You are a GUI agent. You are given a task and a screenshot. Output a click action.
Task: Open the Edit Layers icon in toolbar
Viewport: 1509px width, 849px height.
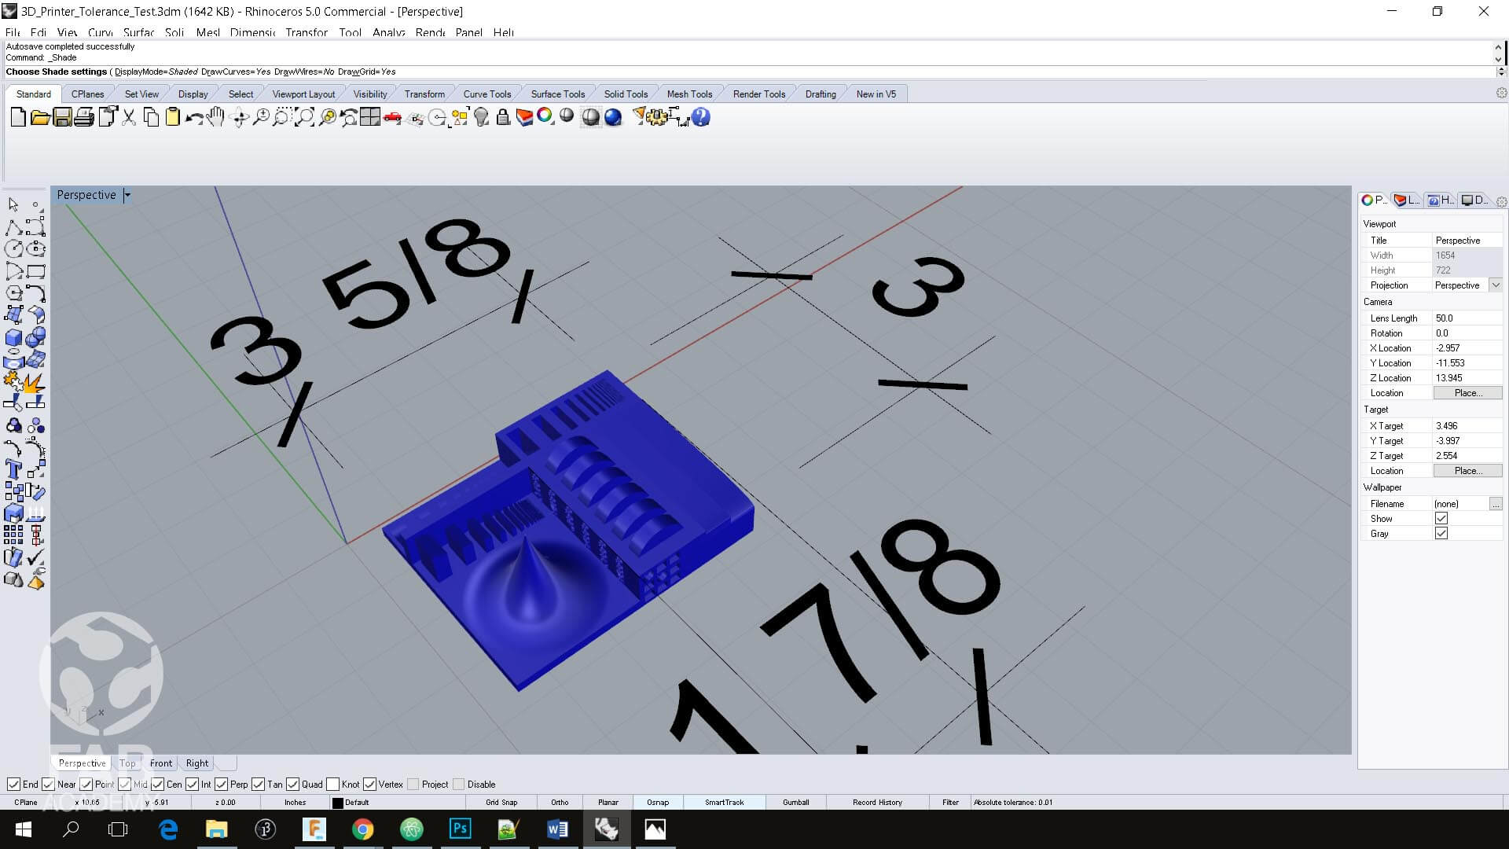tap(524, 118)
